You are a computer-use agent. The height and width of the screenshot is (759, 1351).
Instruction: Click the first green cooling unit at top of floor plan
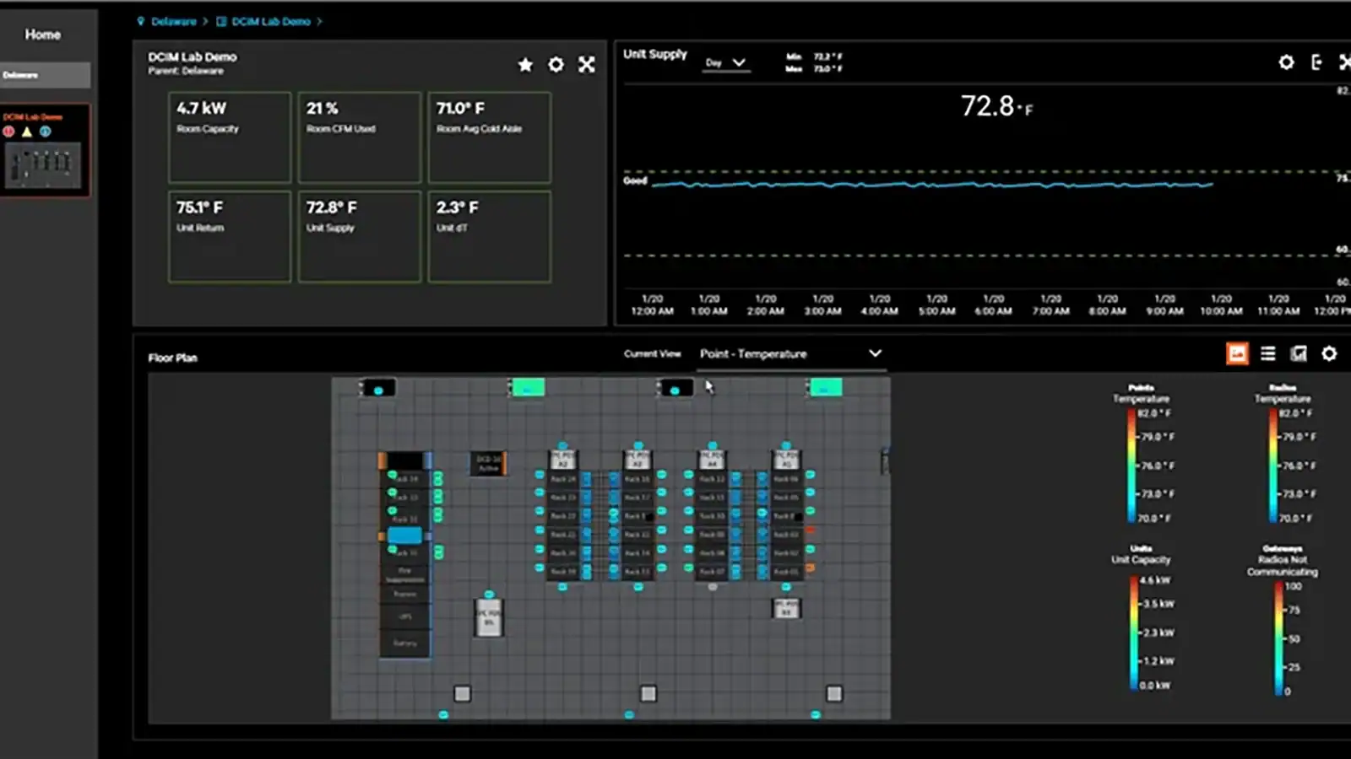(x=528, y=388)
